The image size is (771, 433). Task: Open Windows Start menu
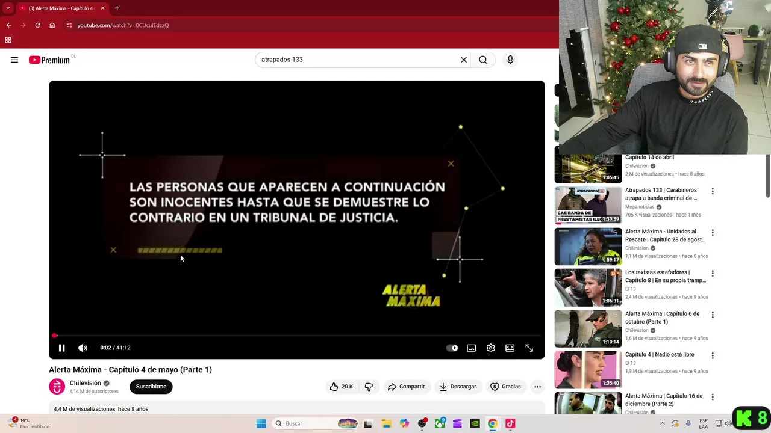[261, 423]
